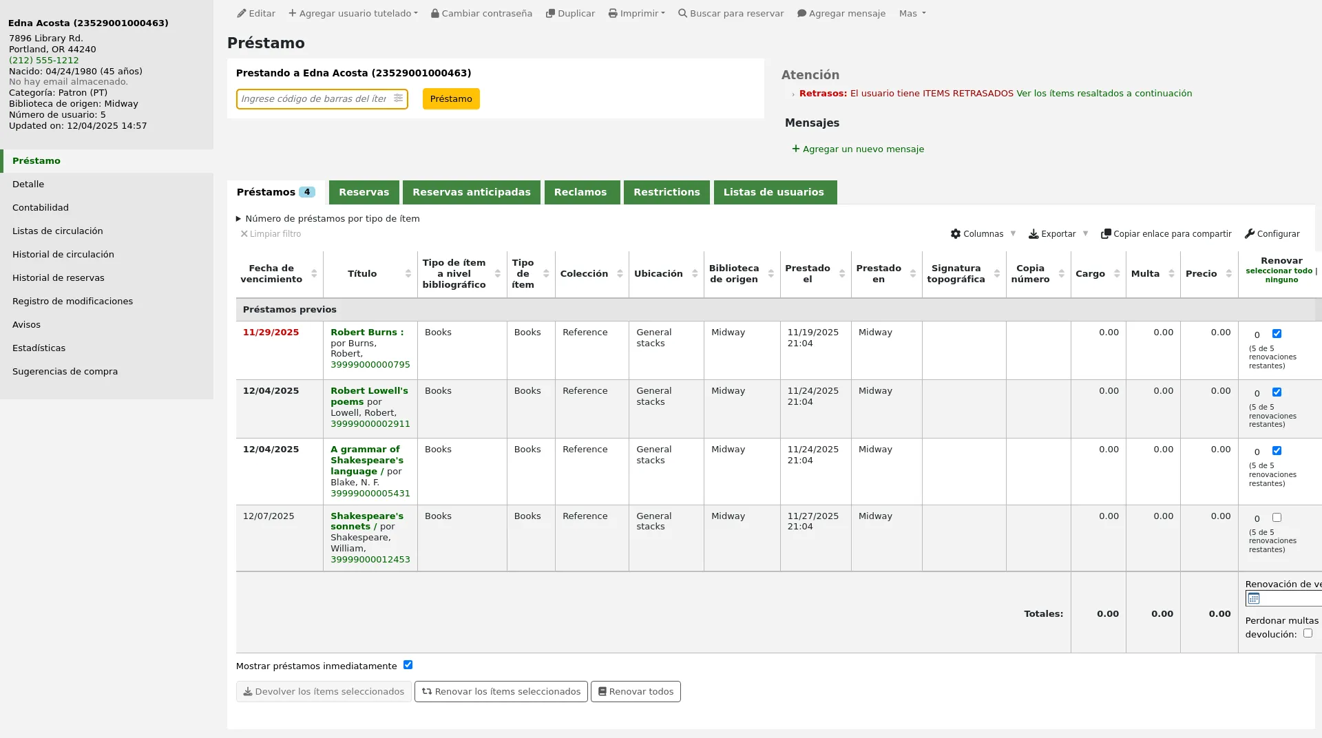Check the Perdonar multas devolución checkbox
Screen dimensions: 1322x738
pos(1308,633)
